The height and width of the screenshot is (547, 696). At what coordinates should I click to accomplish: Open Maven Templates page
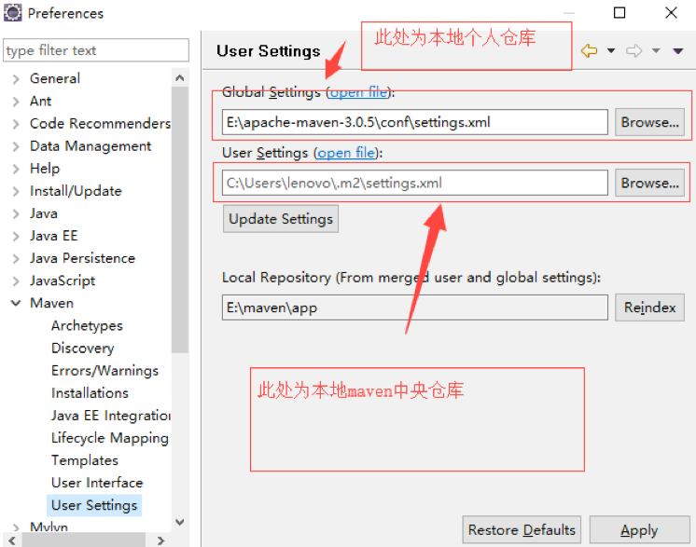click(x=85, y=460)
